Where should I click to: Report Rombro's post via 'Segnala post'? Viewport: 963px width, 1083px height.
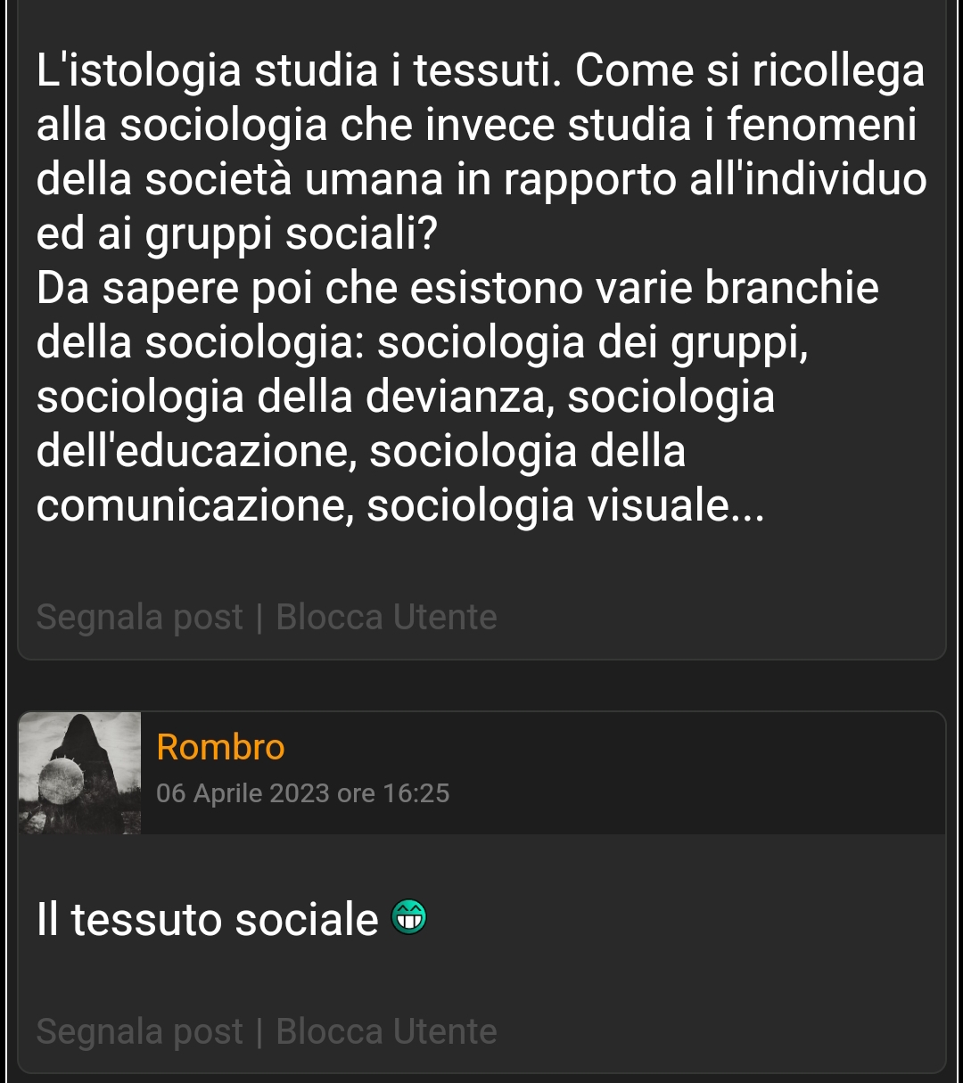[140, 1031]
